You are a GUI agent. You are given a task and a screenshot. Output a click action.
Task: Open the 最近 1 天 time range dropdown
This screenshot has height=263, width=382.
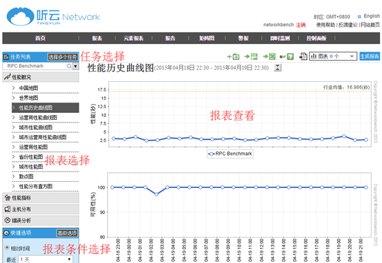point(46,260)
